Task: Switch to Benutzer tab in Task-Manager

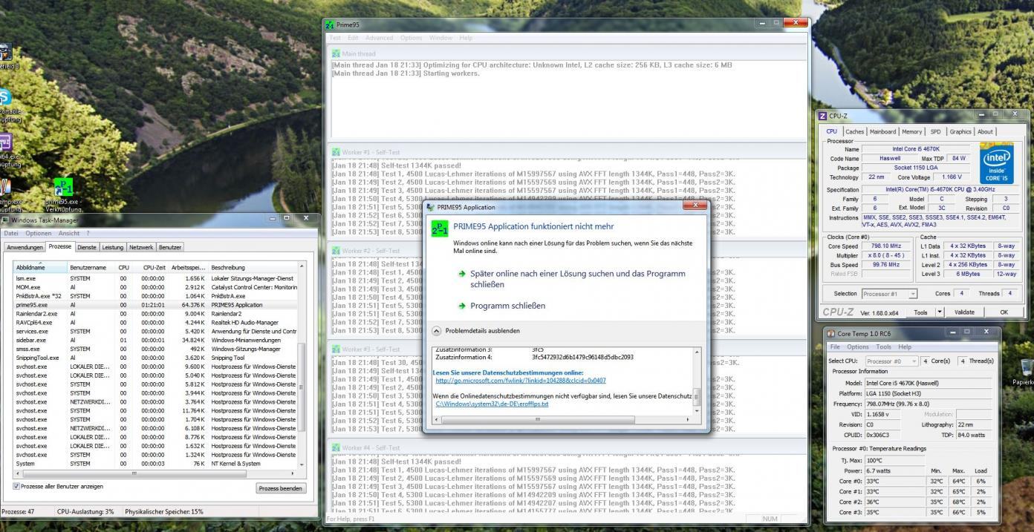Action: (170, 246)
